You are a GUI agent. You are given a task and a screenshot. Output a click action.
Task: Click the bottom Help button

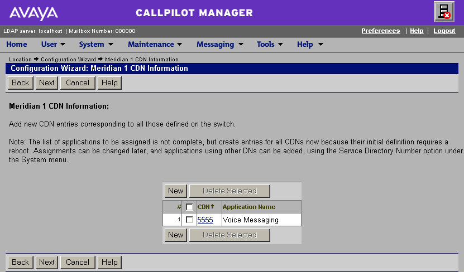(109, 263)
